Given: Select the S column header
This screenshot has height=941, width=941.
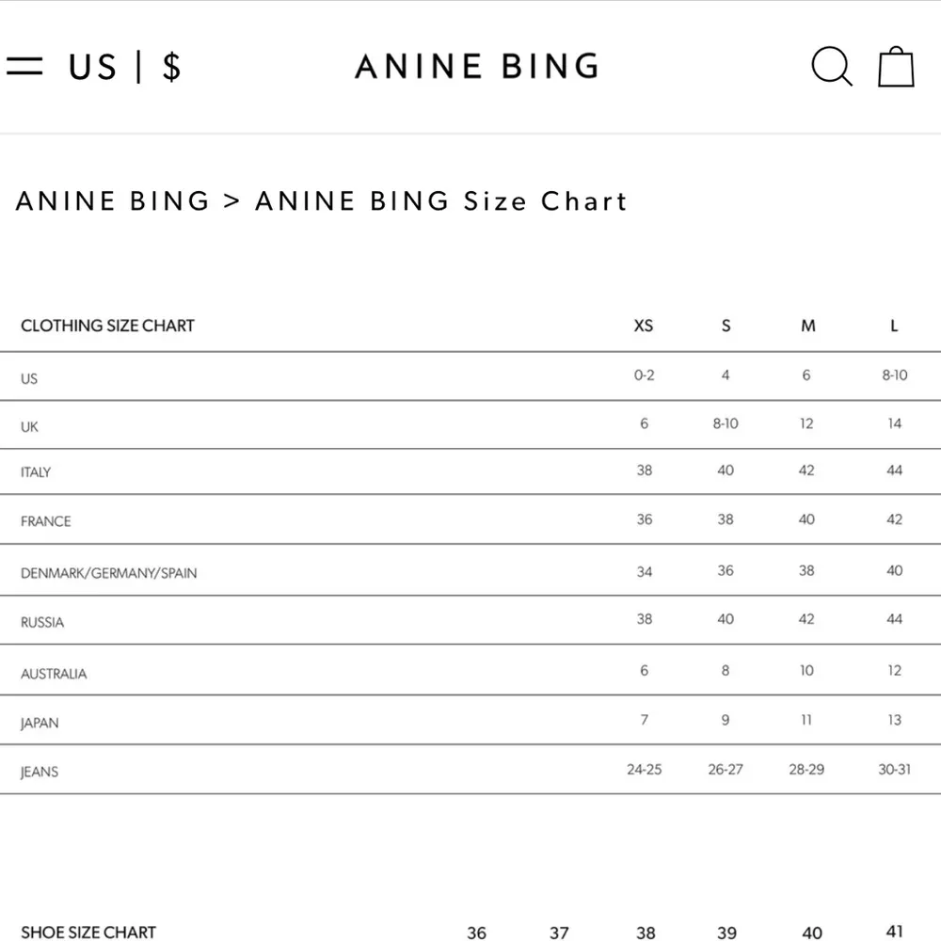Looking at the screenshot, I should 726,326.
